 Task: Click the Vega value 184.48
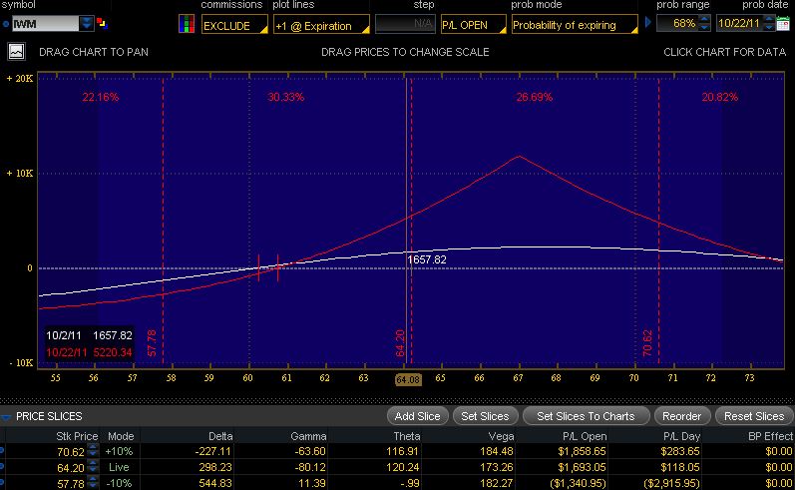[x=497, y=451]
